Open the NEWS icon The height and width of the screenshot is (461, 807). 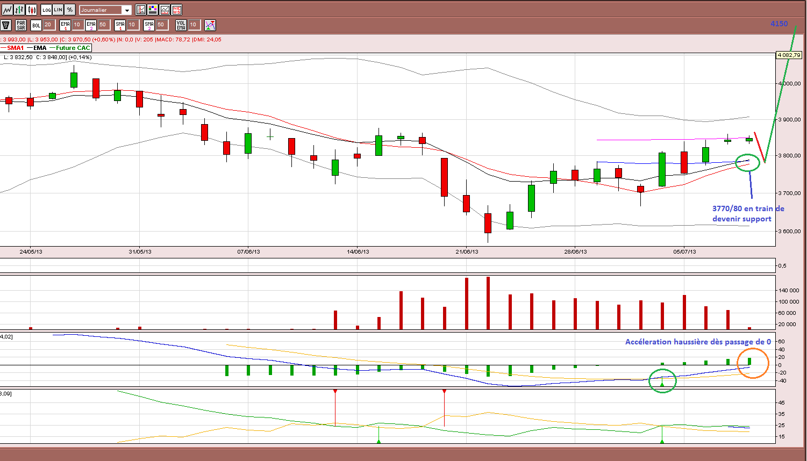tap(176, 10)
